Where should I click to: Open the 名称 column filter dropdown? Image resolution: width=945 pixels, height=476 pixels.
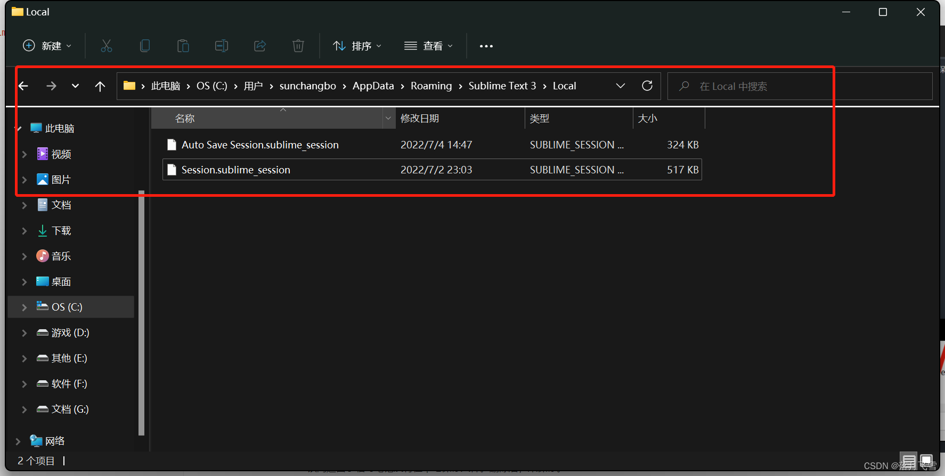[x=388, y=118]
